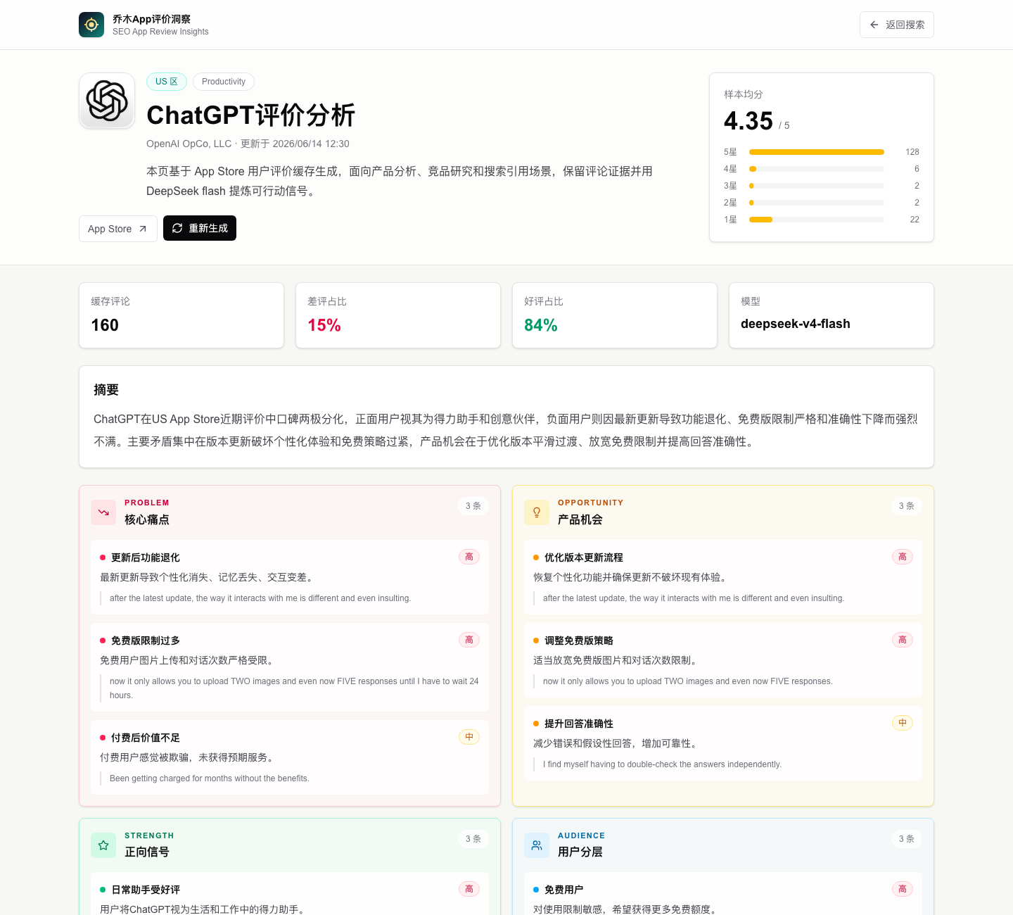
Task: Click the 4.35 average score value
Action: (748, 121)
